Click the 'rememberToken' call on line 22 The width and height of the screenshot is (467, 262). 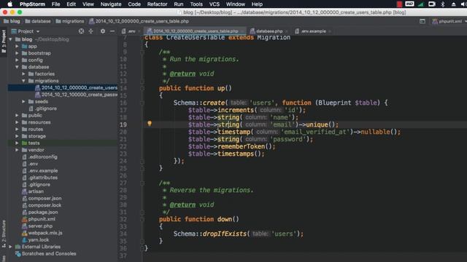[x=242, y=146]
